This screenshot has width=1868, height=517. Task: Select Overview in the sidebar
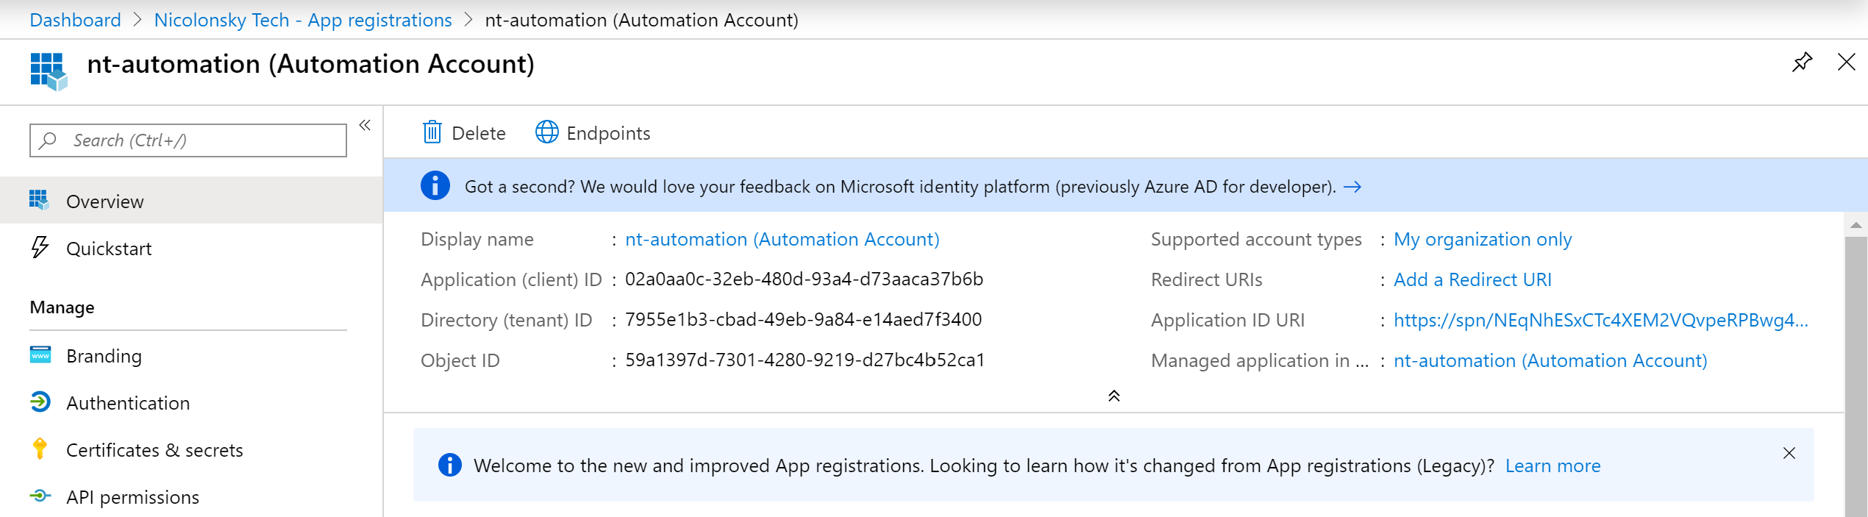[191, 201]
